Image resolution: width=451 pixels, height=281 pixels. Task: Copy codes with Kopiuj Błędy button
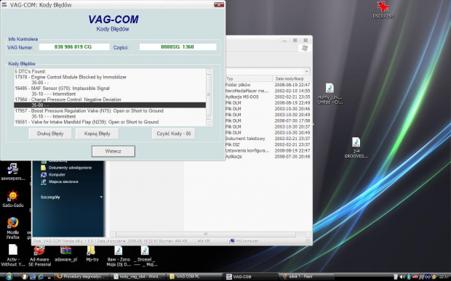tap(97, 134)
